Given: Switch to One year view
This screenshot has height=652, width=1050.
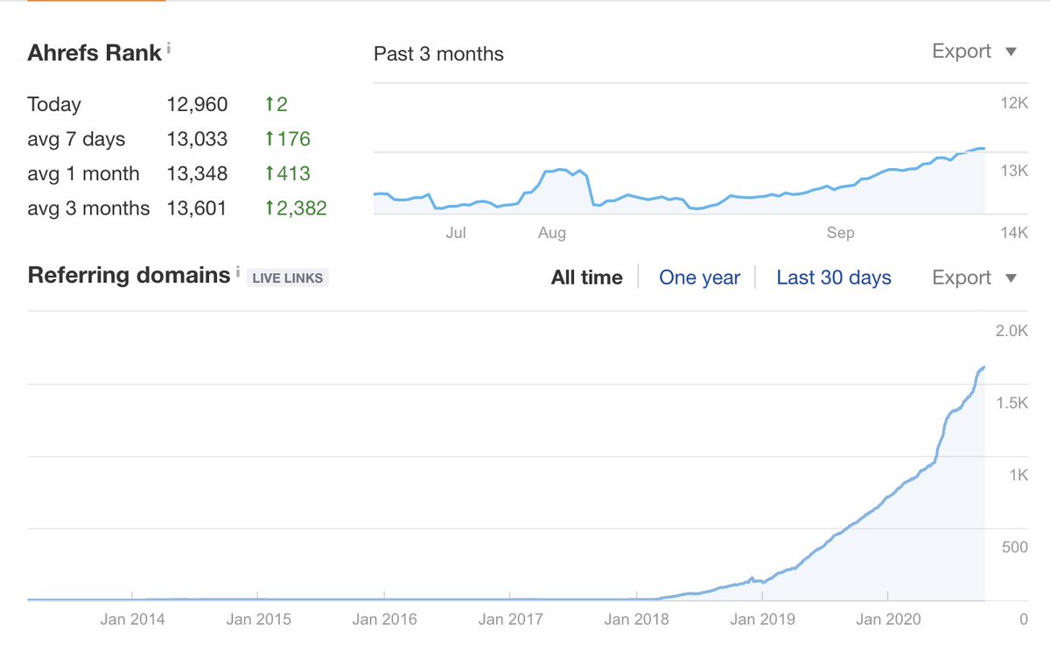Looking at the screenshot, I should (699, 277).
